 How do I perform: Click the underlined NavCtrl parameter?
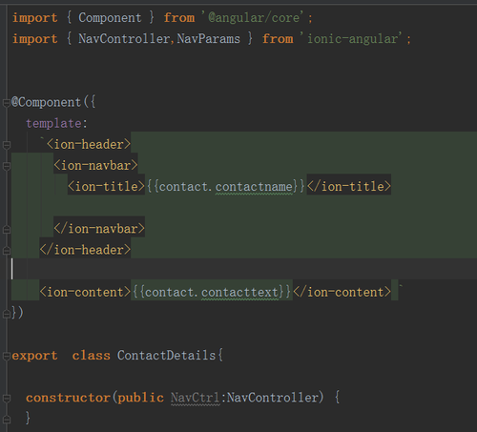(x=196, y=398)
